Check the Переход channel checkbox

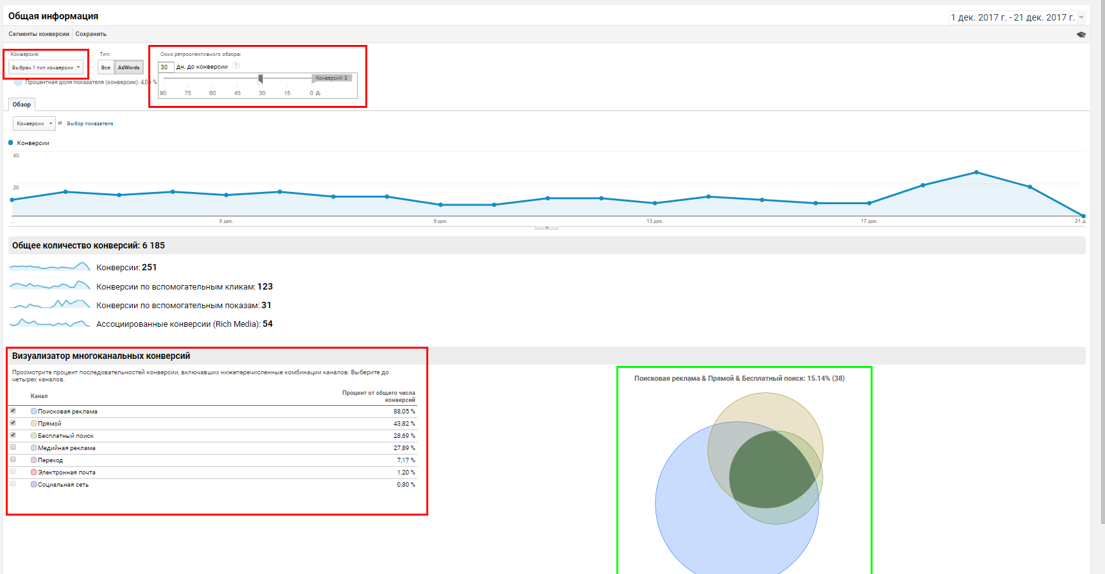[x=13, y=459]
